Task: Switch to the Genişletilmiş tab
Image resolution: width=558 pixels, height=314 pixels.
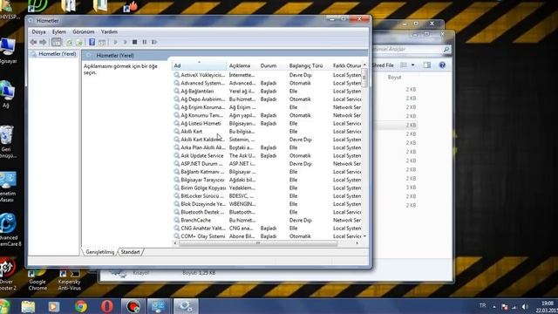Action: click(100, 252)
